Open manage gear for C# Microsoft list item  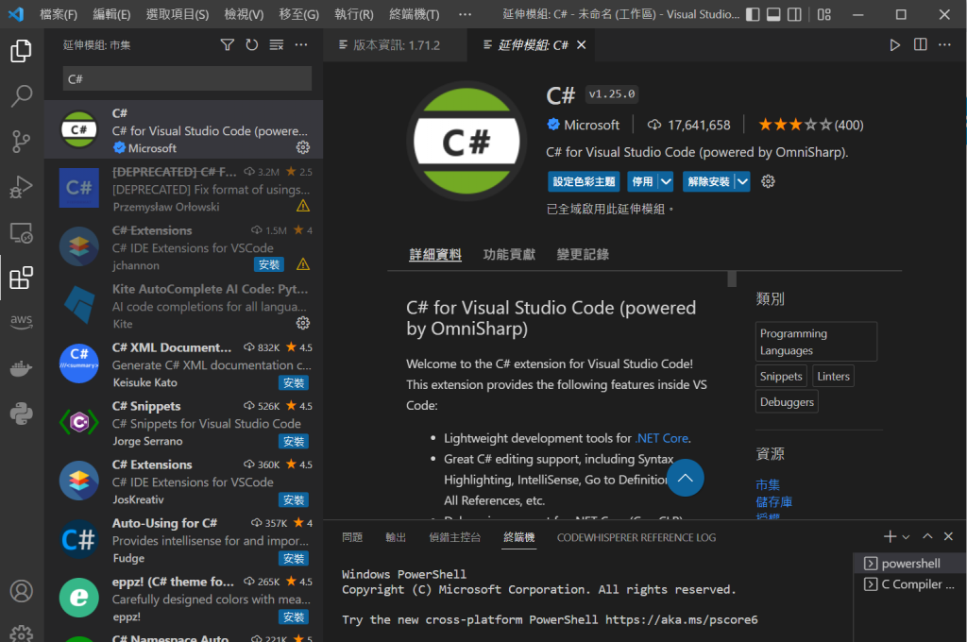coord(303,147)
